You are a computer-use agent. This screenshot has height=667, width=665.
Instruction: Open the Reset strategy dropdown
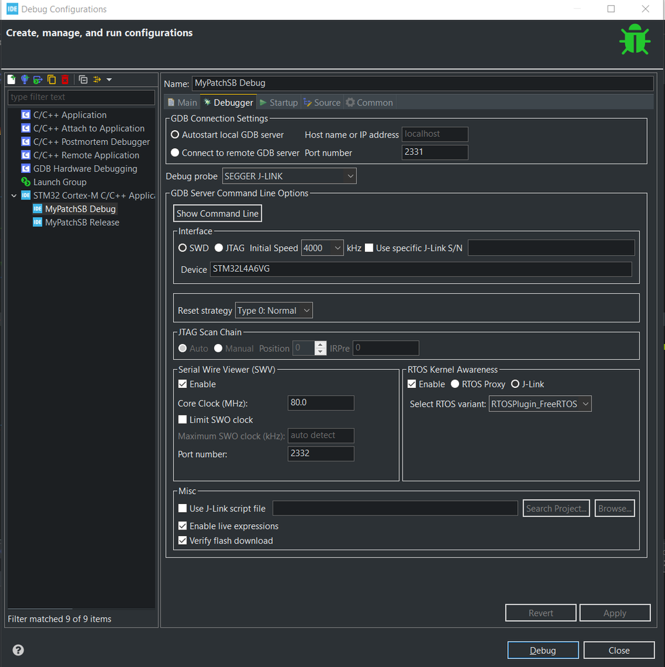pos(274,310)
